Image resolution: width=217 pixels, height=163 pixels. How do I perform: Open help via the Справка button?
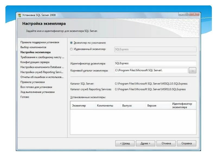click(x=187, y=143)
